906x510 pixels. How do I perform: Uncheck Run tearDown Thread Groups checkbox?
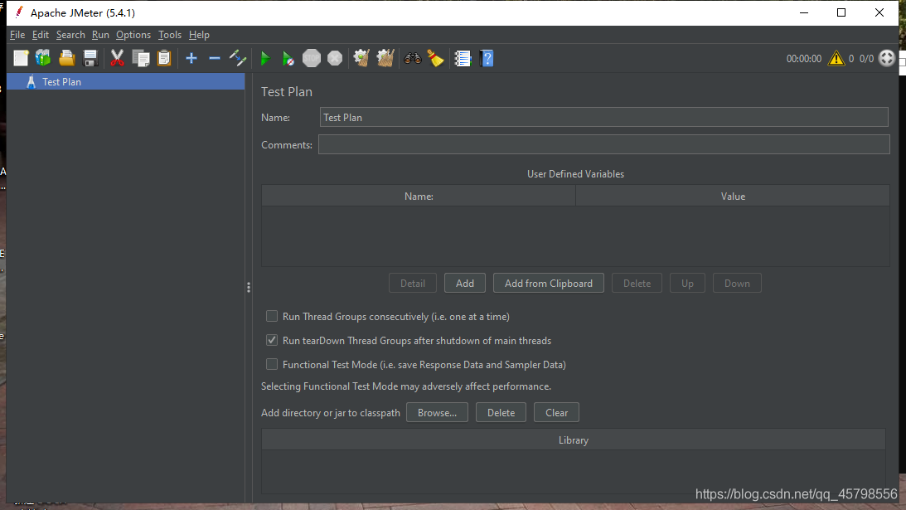tap(272, 341)
